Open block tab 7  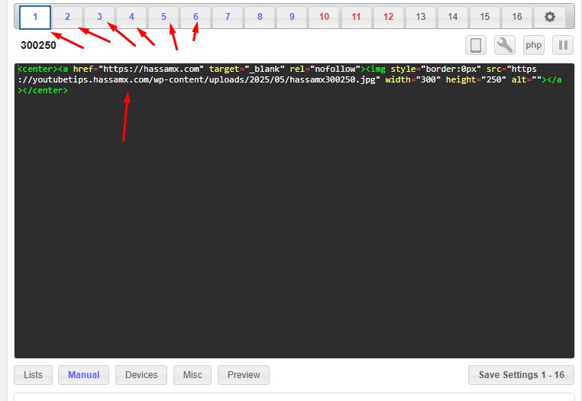click(x=228, y=16)
